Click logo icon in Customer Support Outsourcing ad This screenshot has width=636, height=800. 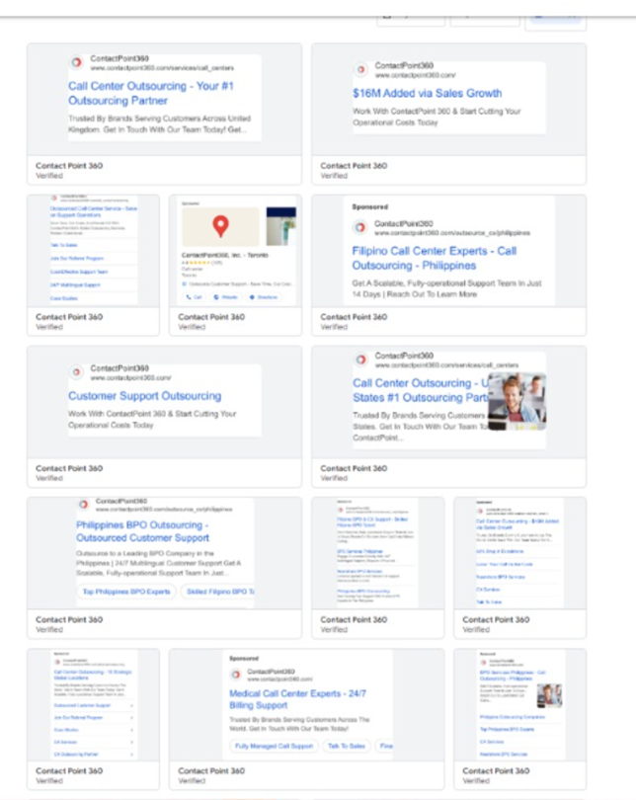point(78,372)
